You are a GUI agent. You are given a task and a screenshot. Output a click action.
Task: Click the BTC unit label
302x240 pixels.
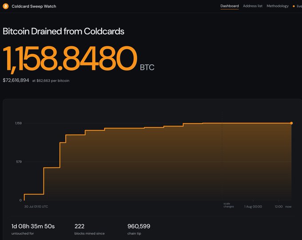tap(147, 67)
